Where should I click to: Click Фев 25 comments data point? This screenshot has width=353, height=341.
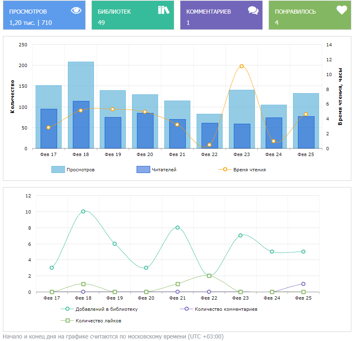(303, 284)
